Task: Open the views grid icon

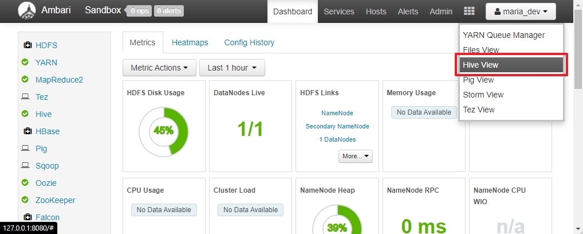Action: pyautogui.click(x=469, y=11)
